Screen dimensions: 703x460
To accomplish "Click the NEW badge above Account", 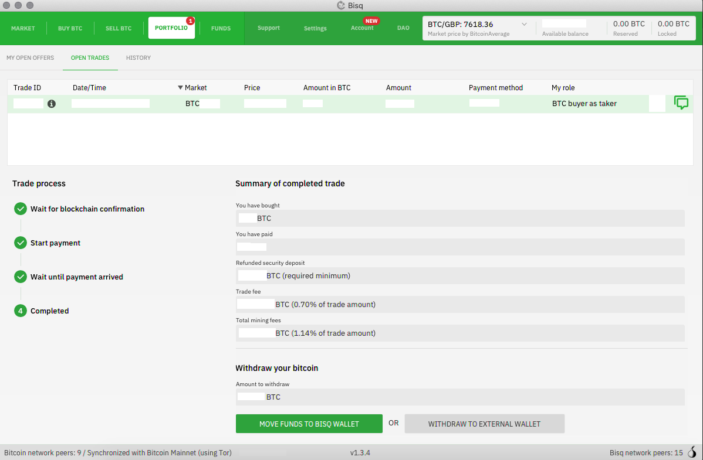I will click(371, 21).
